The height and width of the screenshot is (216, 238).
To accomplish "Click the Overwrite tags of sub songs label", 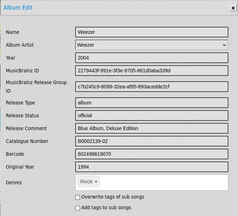I will pyautogui.click(x=113, y=197).
